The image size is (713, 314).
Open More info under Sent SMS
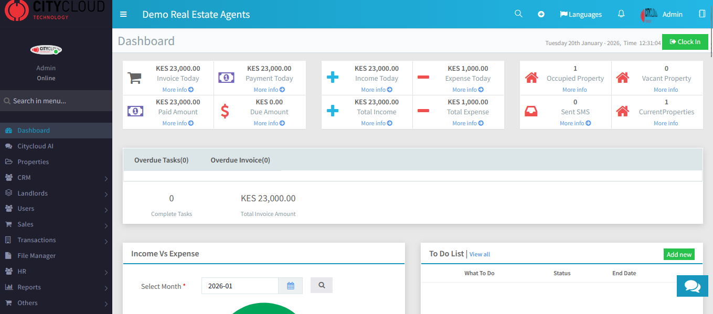[x=575, y=123]
